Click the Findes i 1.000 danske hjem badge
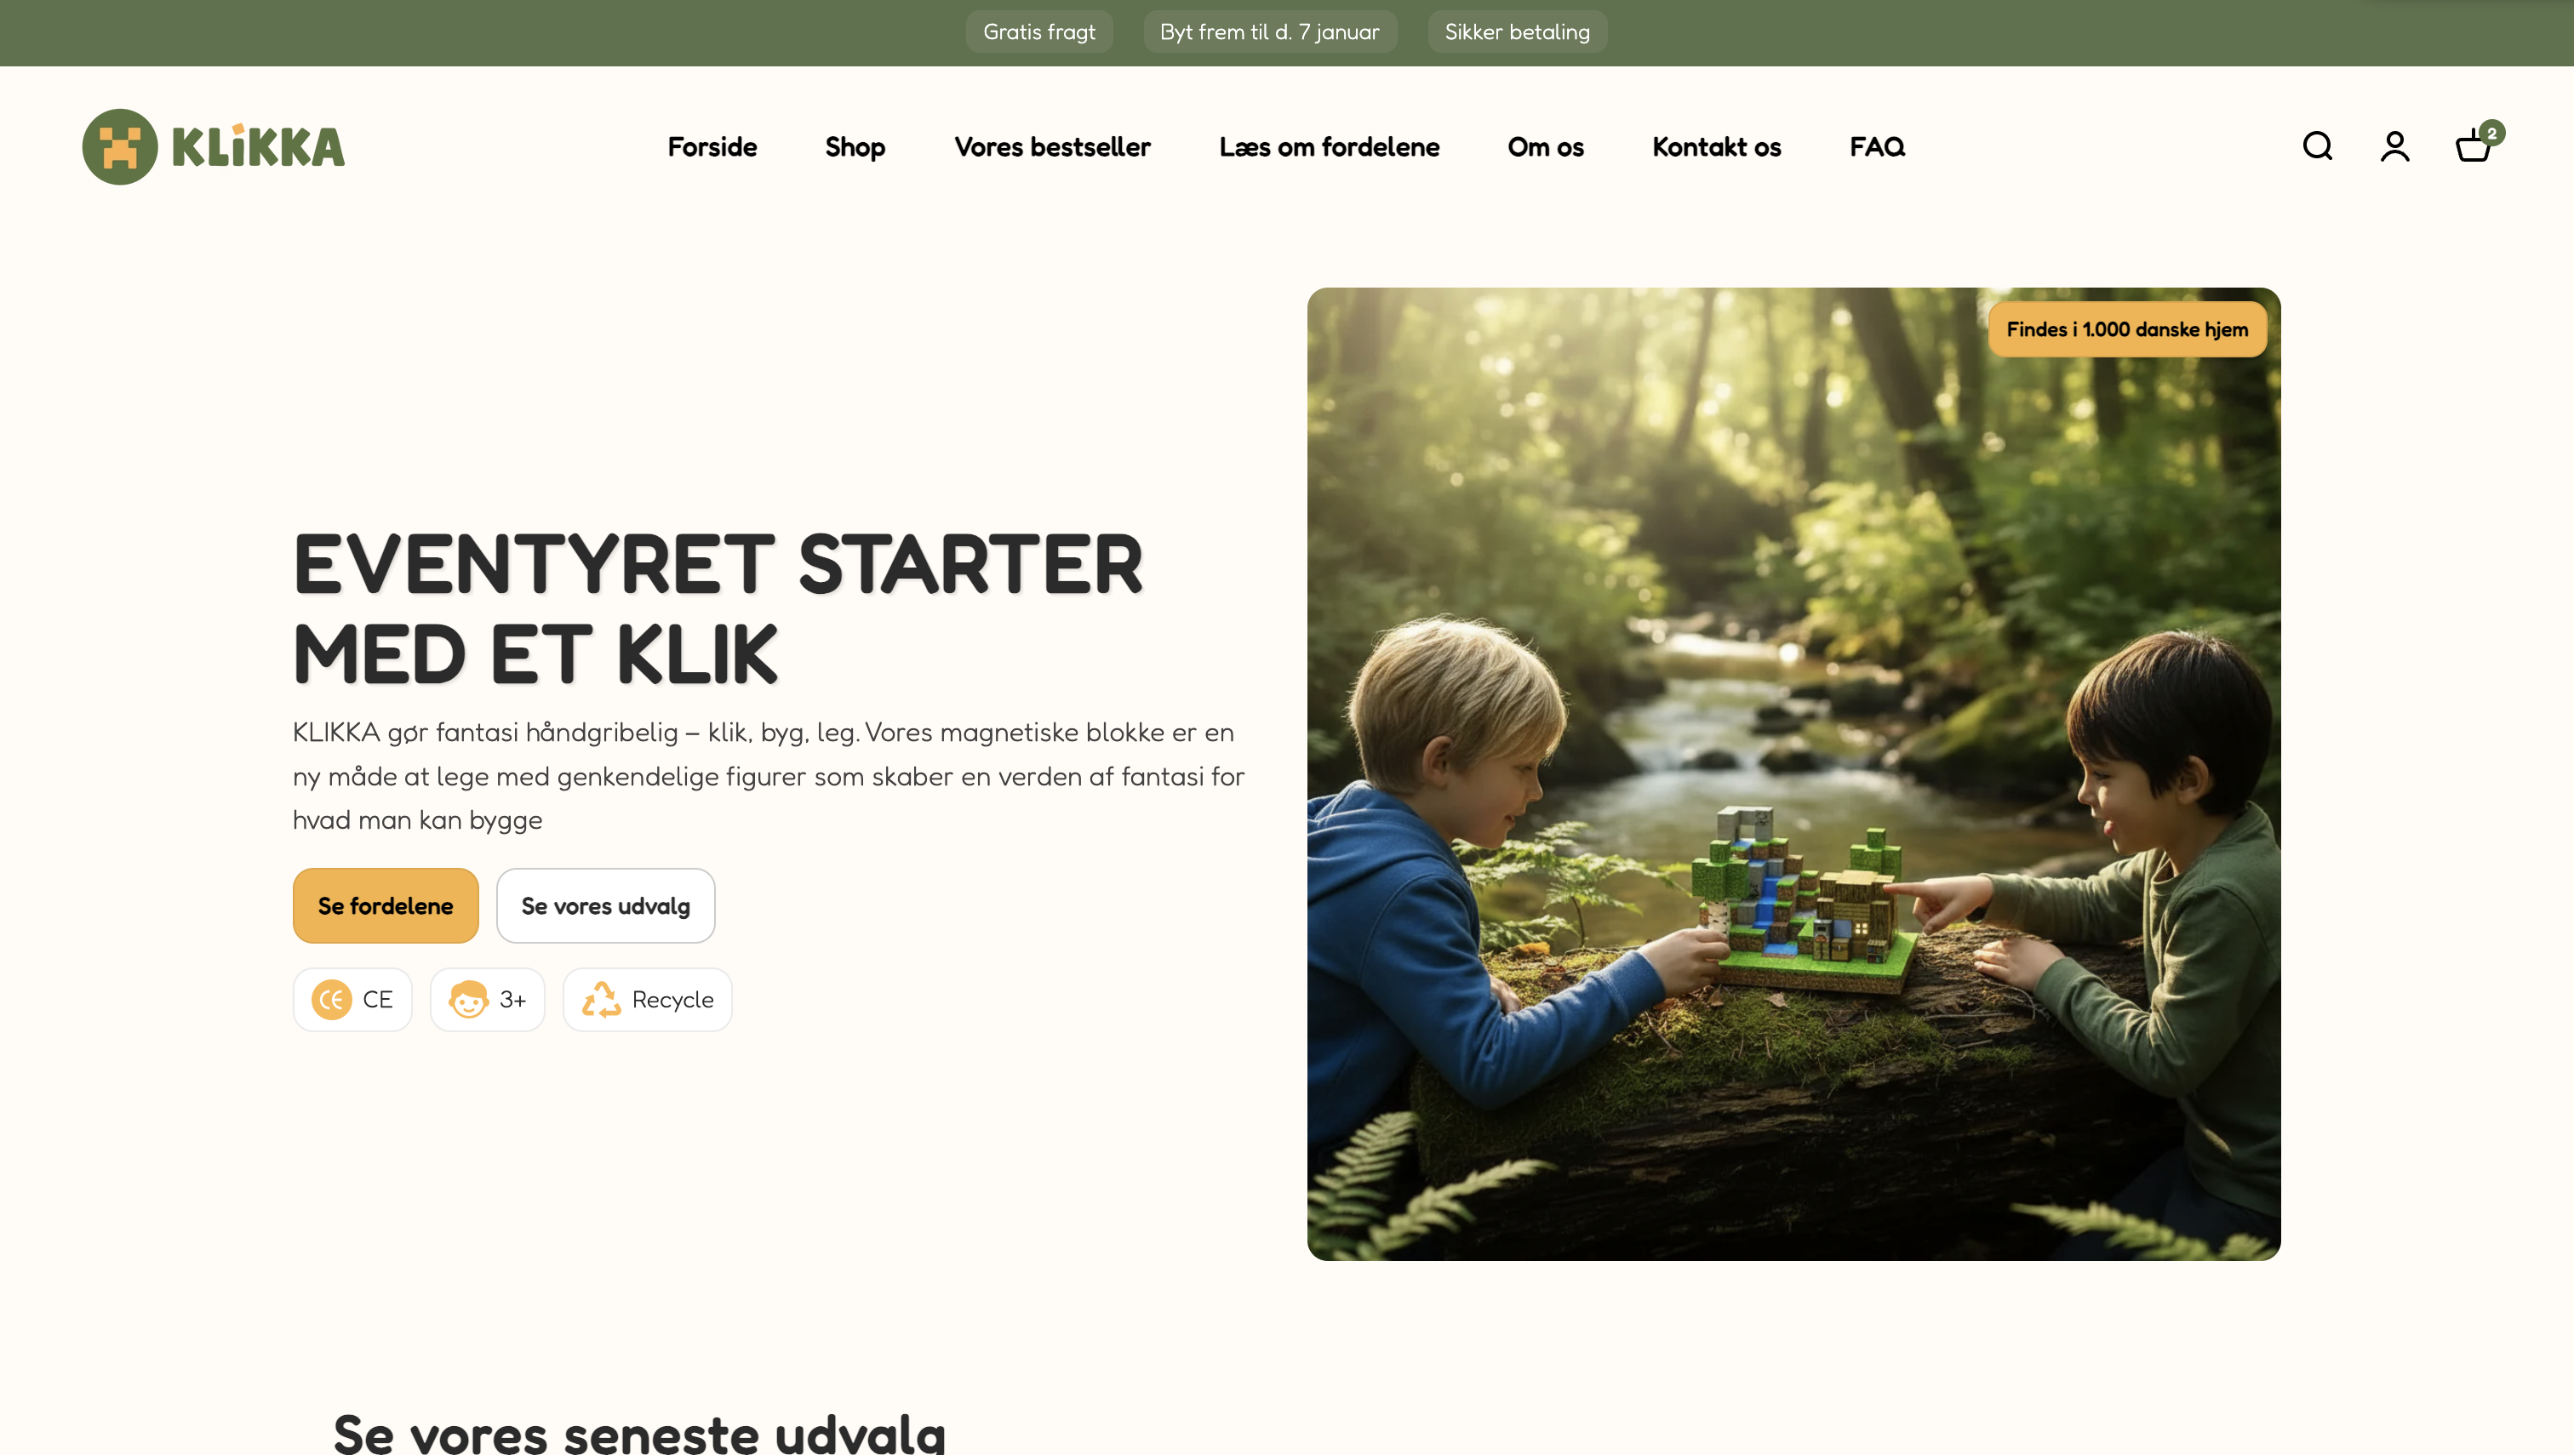The height and width of the screenshot is (1455, 2574). [x=2127, y=328]
